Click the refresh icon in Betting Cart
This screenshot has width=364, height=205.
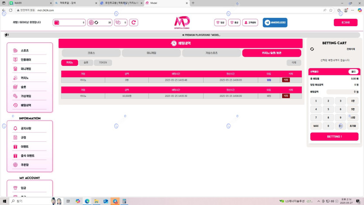(x=312, y=49)
